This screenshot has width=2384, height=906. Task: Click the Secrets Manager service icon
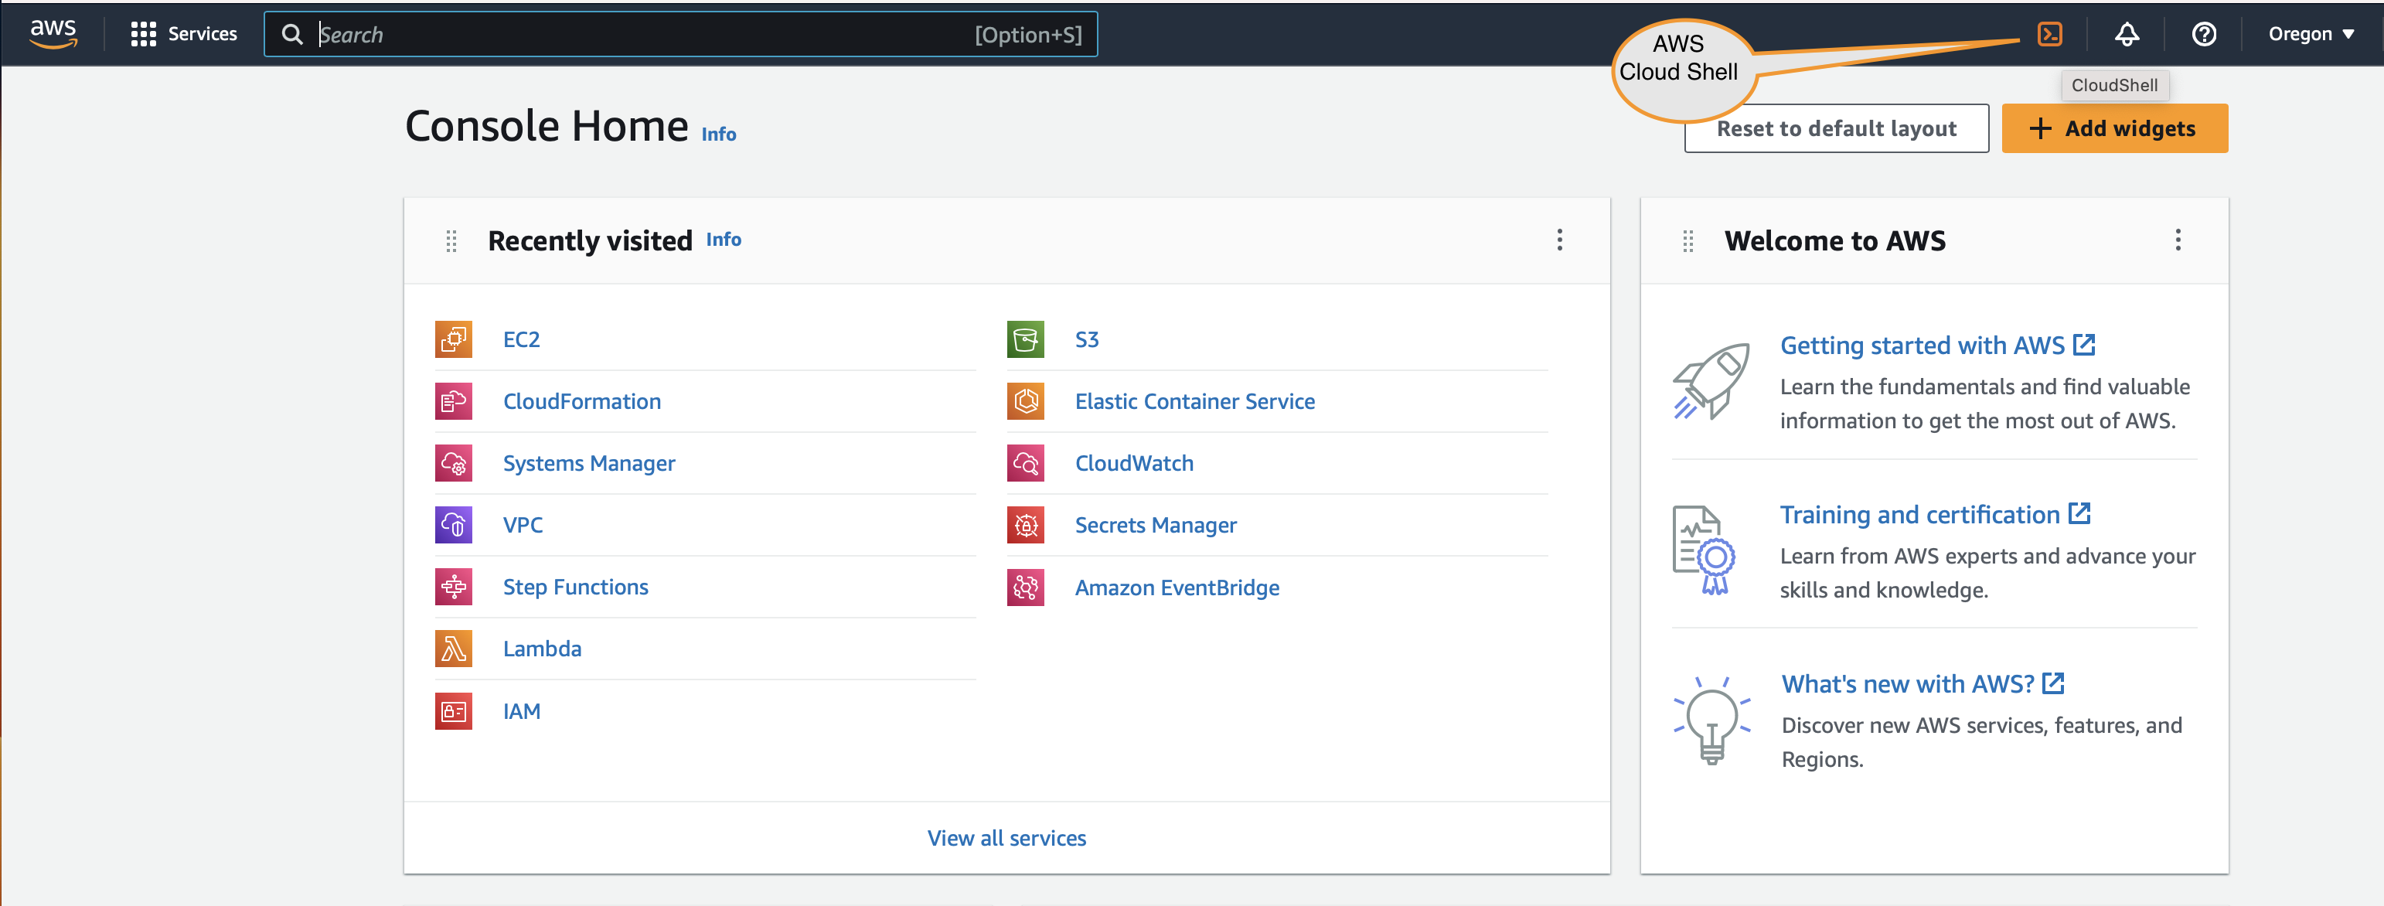(x=1026, y=525)
